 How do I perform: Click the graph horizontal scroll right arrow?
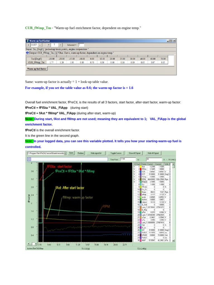(36, 244)
